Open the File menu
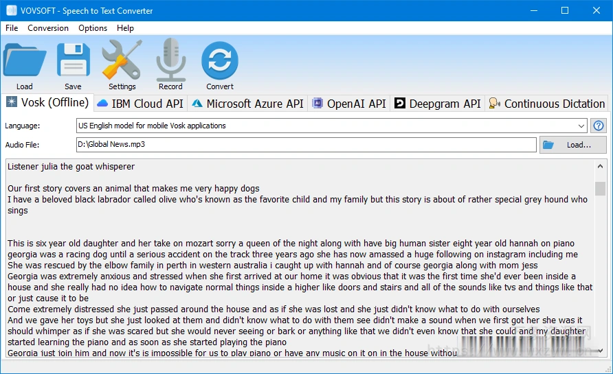Screen dimensions: 613x374 click(x=12, y=28)
